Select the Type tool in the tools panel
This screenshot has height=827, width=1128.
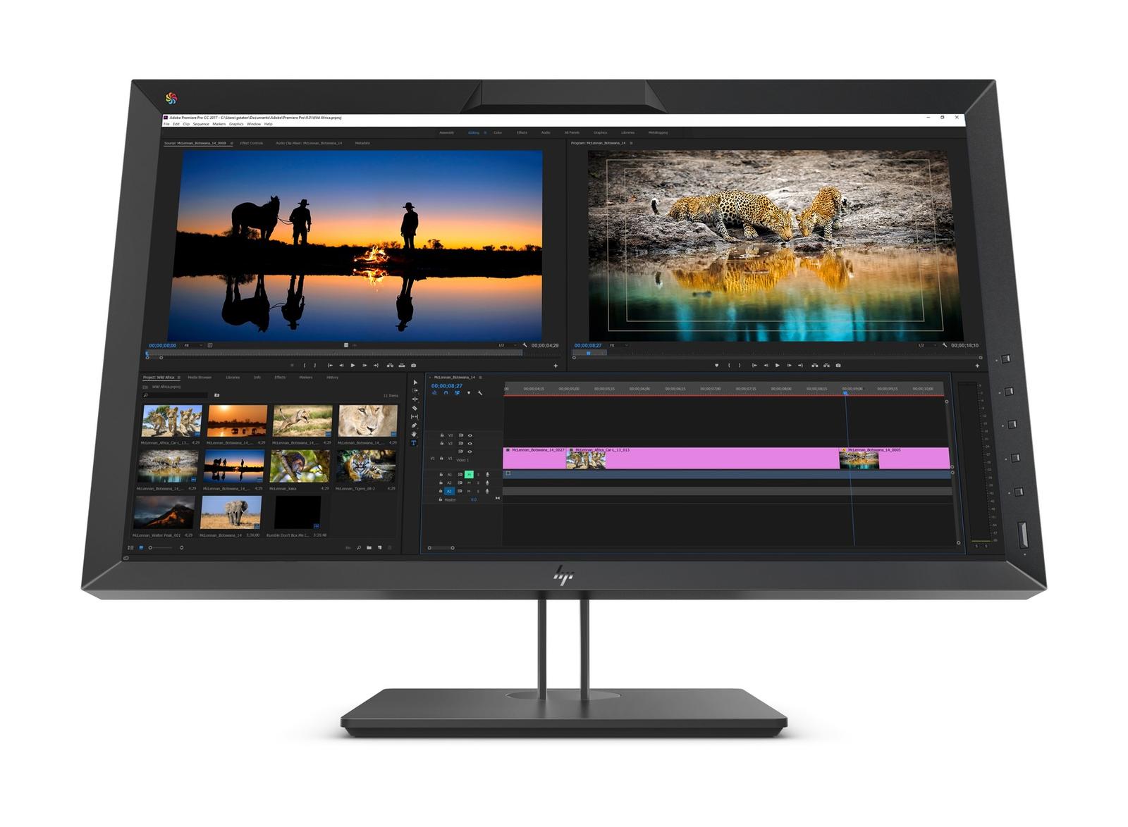pyautogui.click(x=414, y=443)
